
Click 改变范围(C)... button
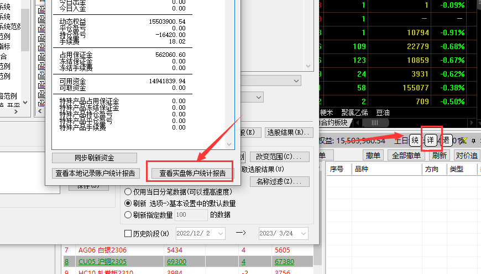tap(279, 157)
